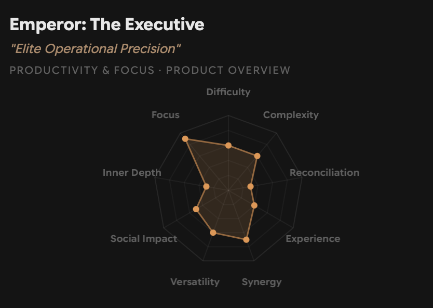Select the Focus axis label
433x308 pixels.
click(x=166, y=115)
